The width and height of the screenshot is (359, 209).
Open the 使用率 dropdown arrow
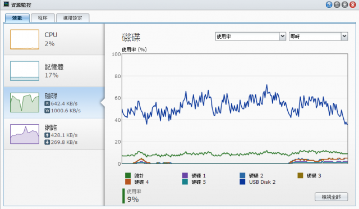(x=283, y=37)
